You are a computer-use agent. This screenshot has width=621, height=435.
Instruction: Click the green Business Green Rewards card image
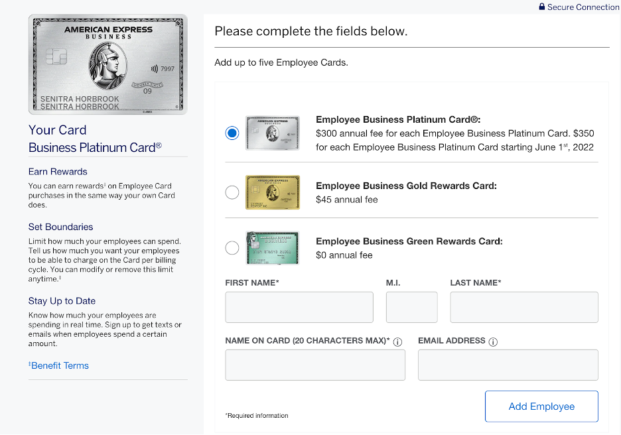point(272,247)
